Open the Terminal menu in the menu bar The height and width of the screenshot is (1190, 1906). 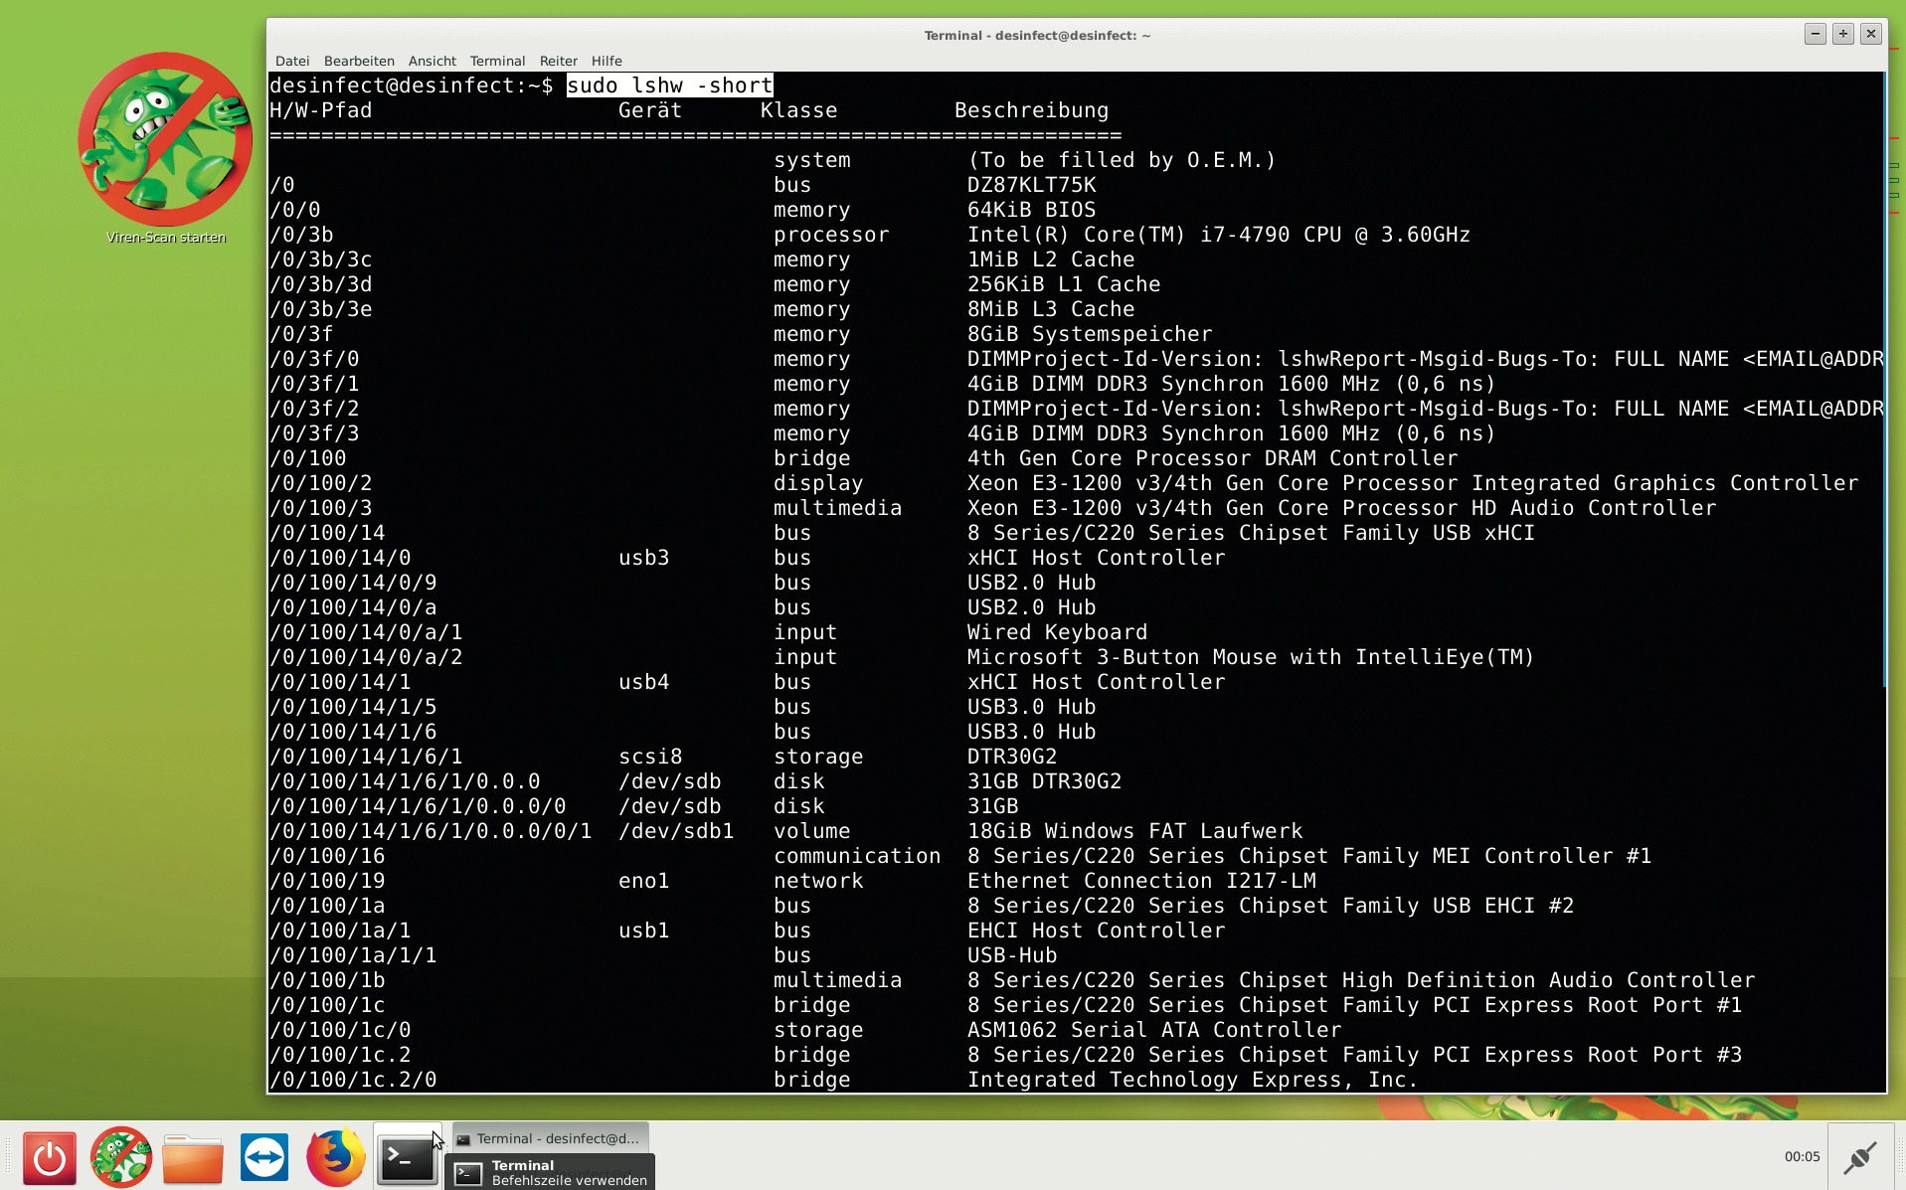click(x=497, y=61)
